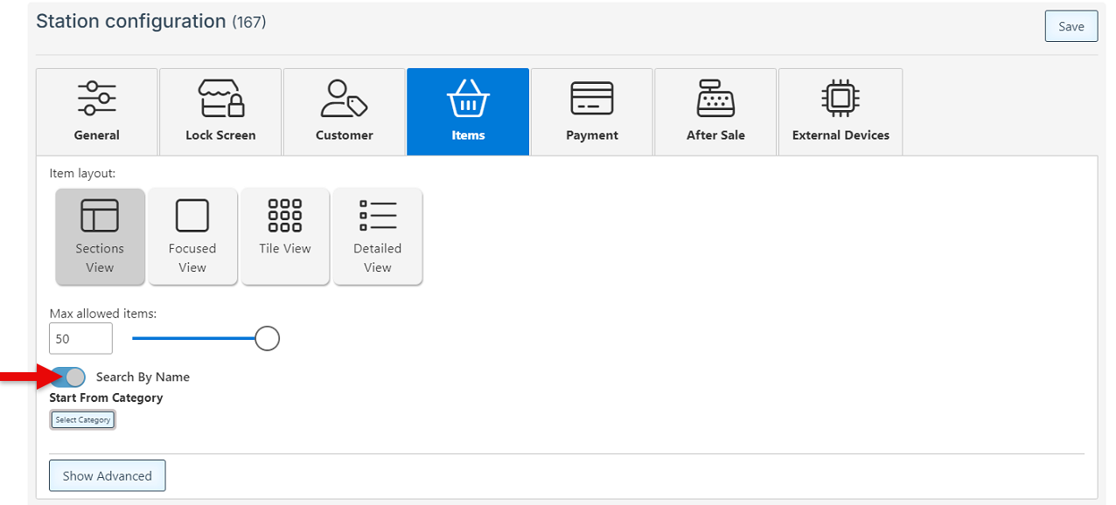
Task: Open the Payment credit card icon
Action: (592, 98)
